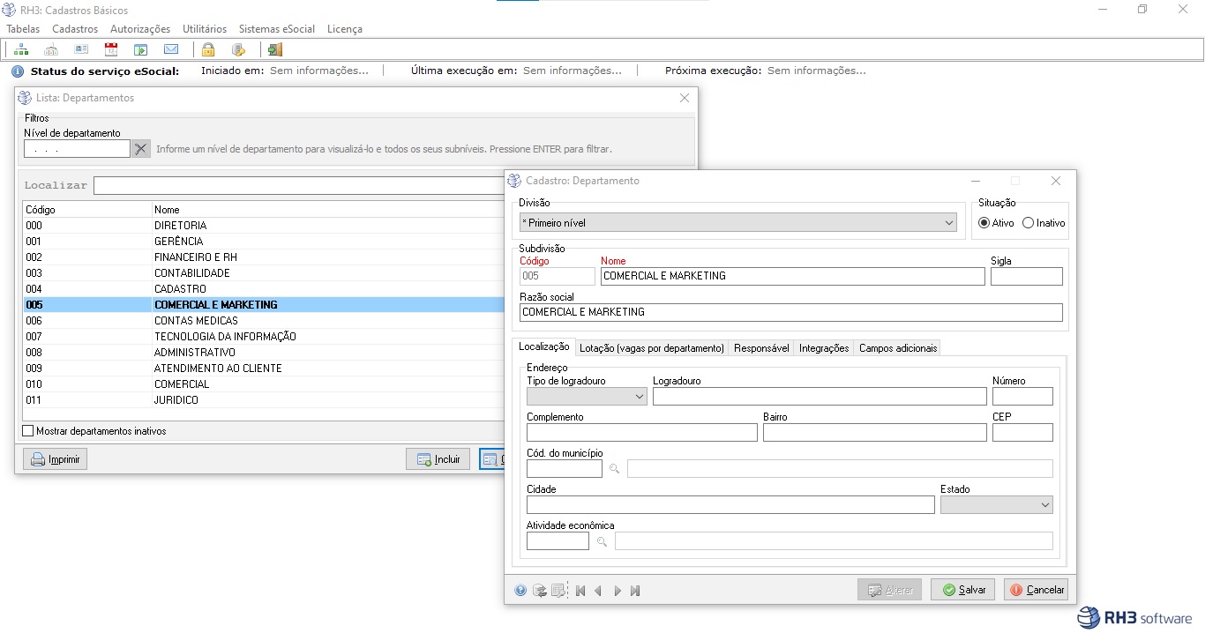Image resolution: width=1205 pixels, height=633 pixels.
Task: Clear the Nível de departamento filter with X
Action: pos(141,149)
